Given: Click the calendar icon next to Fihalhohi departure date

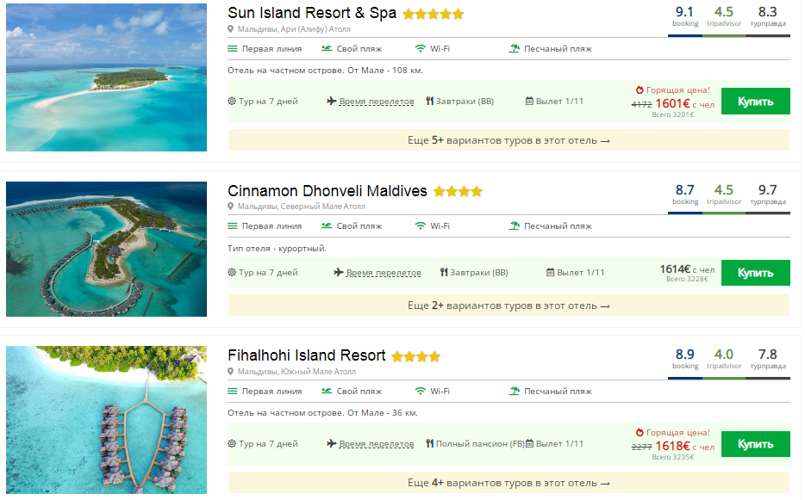Looking at the screenshot, I should pyautogui.click(x=529, y=444).
